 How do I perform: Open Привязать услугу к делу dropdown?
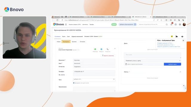[x=153, y=61]
